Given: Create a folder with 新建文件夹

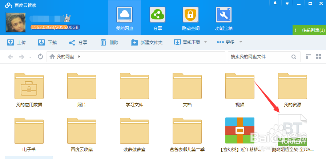Looking at the screenshot, I should pyautogui.click(x=146, y=43).
